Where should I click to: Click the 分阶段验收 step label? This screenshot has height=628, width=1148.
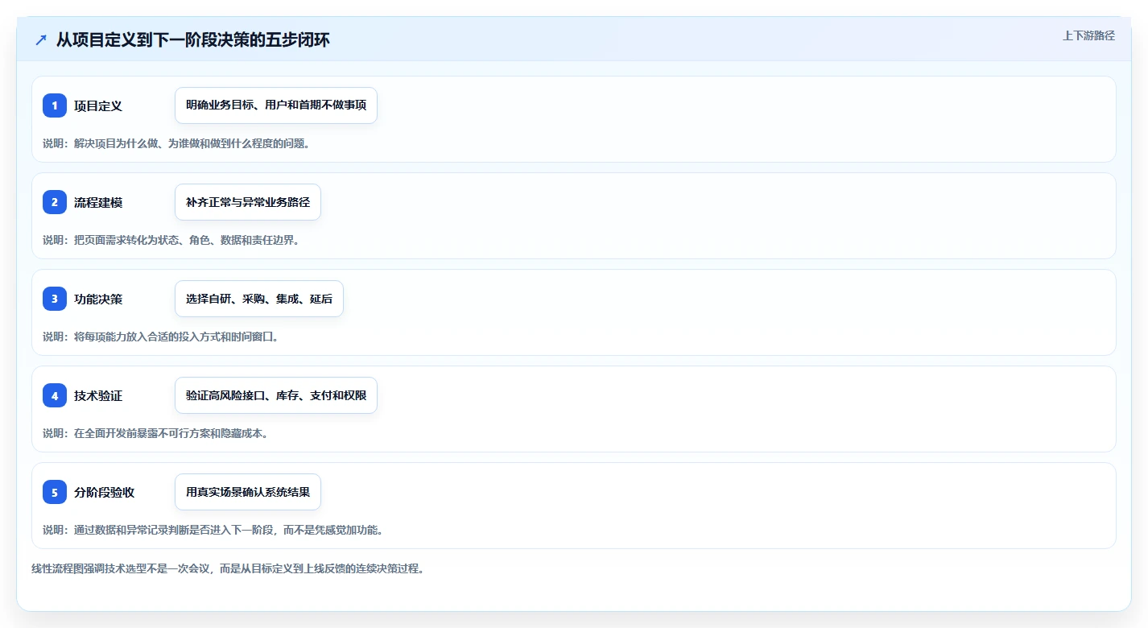pyautogui.click(x=104, y=493)
